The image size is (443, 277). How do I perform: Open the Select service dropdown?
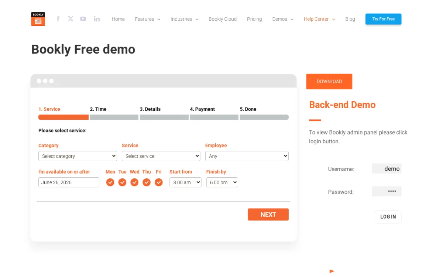(x=161, y=156)
